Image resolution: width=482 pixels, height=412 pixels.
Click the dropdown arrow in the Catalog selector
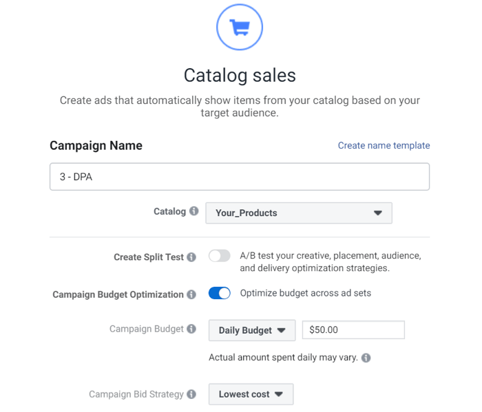[x=378, y=213]
